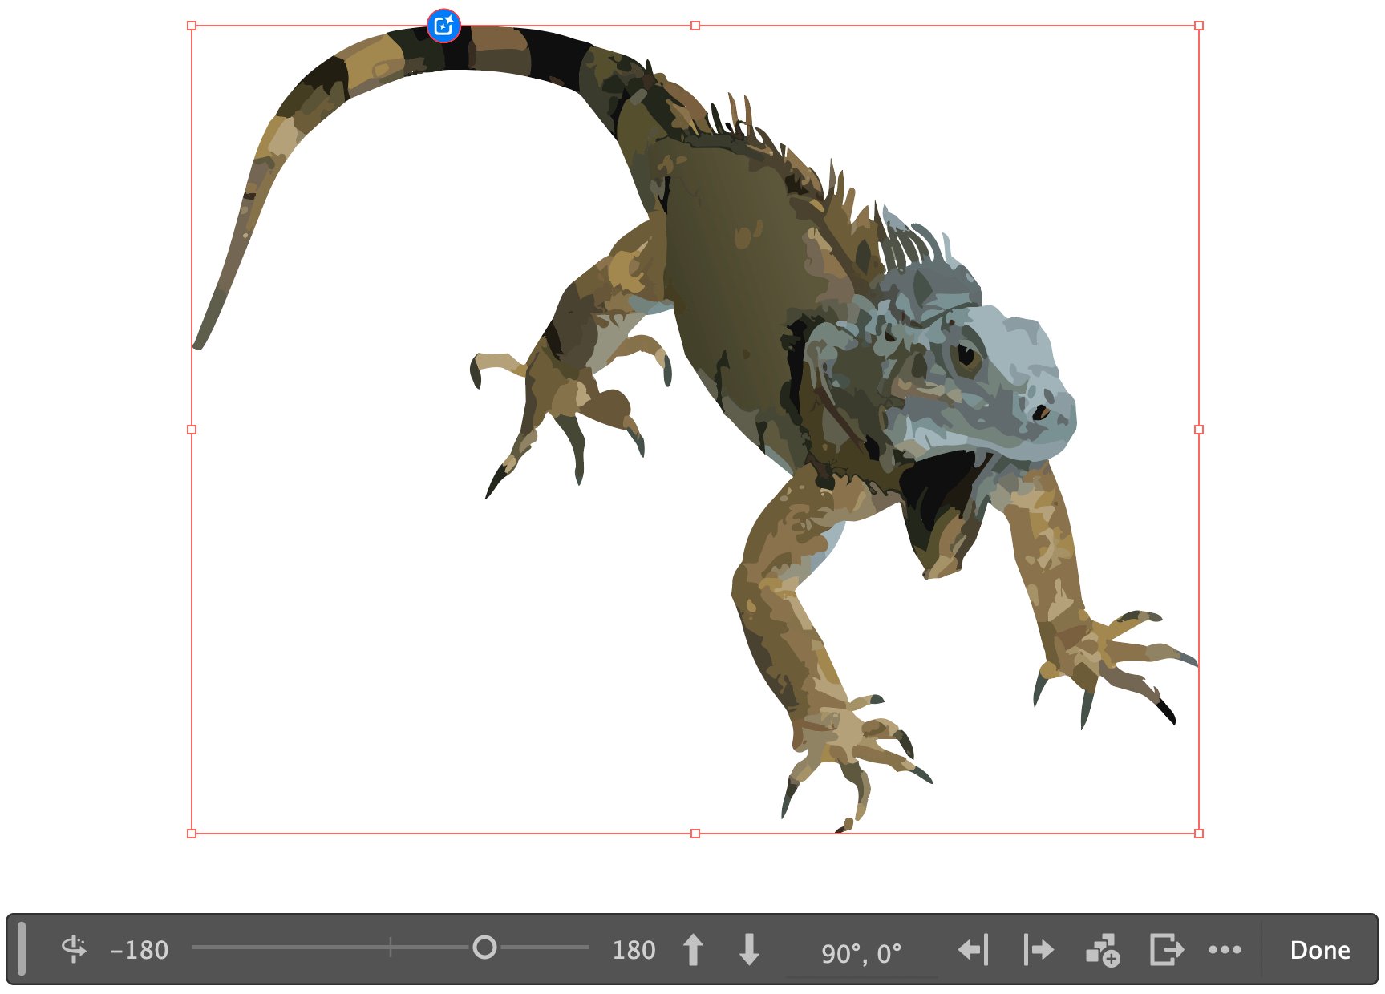Open more options ellipsis menu

(1225, 950)
